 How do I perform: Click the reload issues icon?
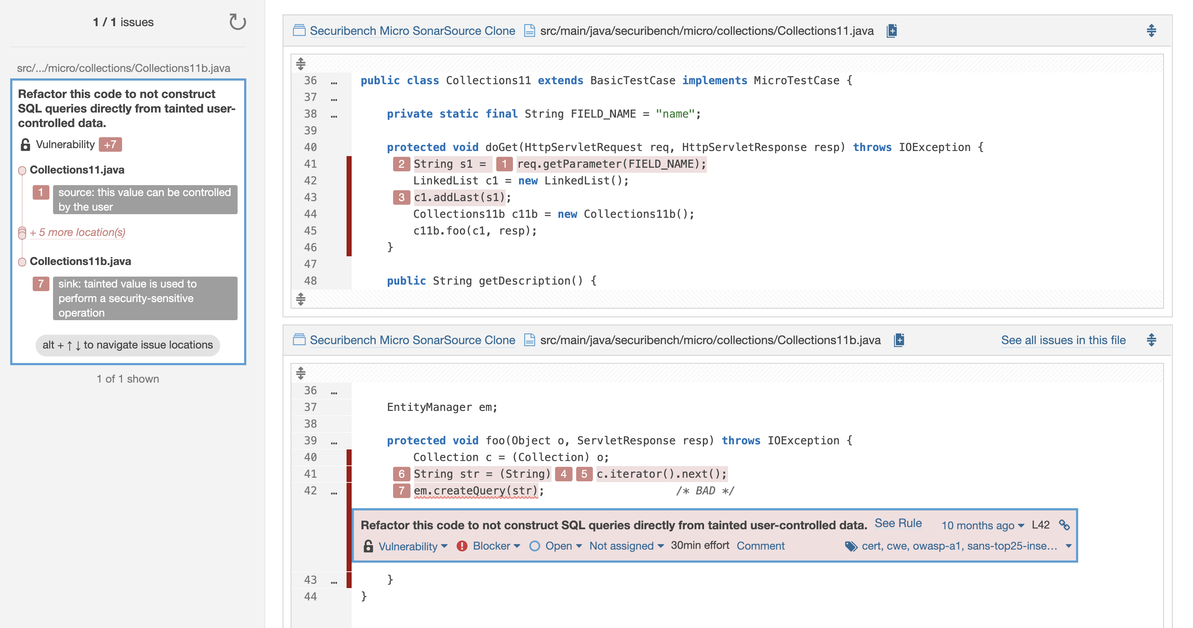[237, 22]
